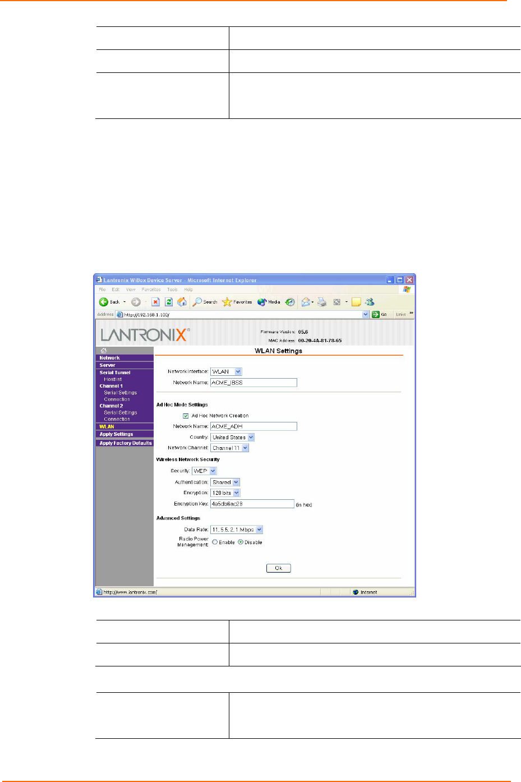The height and width of the screenshot is (782, 521).
Task: Click Apply Settings in sidebar
Action: (116, 434)
